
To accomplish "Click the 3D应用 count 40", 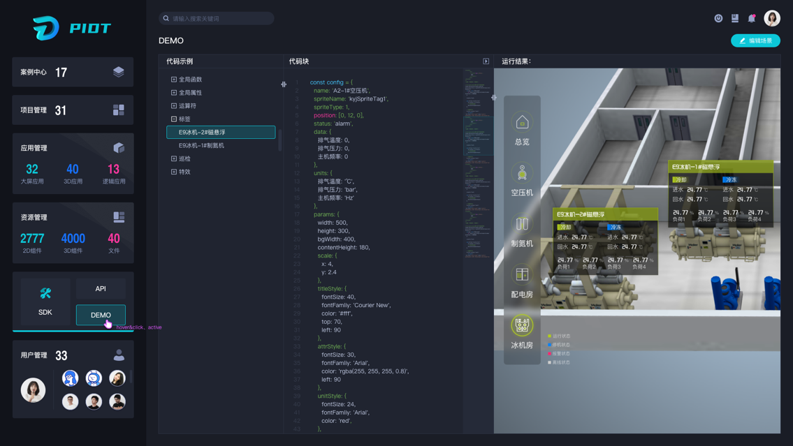I will click(73, 169).
